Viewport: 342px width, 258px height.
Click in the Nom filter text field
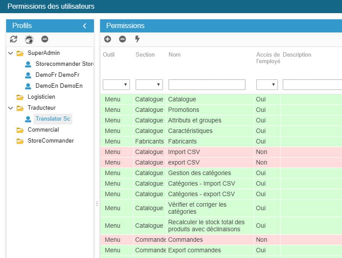207,85
